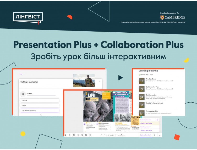
Task: Select the Review step
Action: [40, 106]
